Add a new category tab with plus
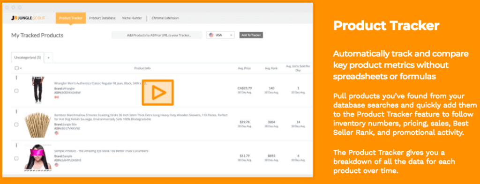This screenshot has height=184, width=480. click(x=49, y=58)
